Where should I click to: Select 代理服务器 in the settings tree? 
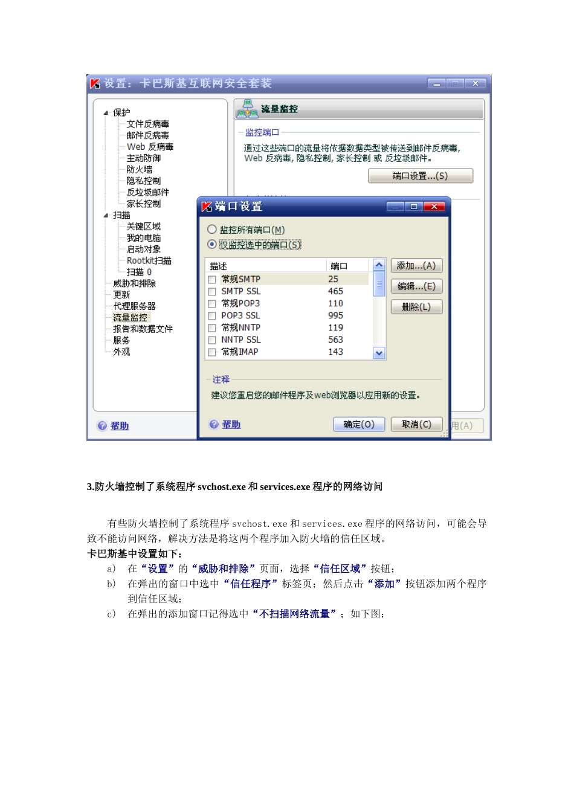click(x=135, y=306)
